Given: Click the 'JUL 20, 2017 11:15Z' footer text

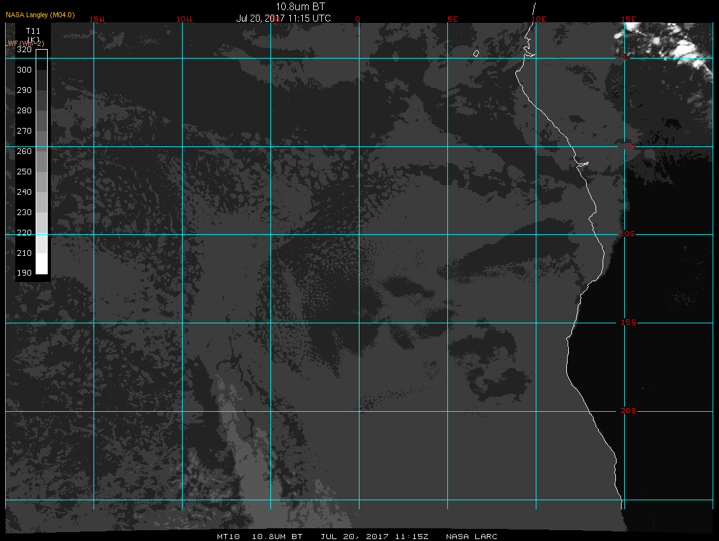Looking at the screenshot, I should coord(375,537).
